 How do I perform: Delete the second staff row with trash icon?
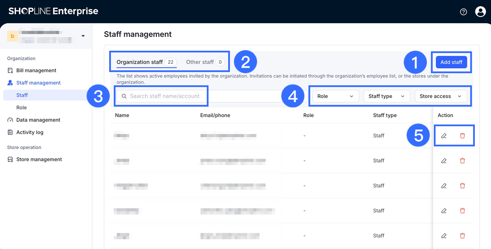click(462, 161)
